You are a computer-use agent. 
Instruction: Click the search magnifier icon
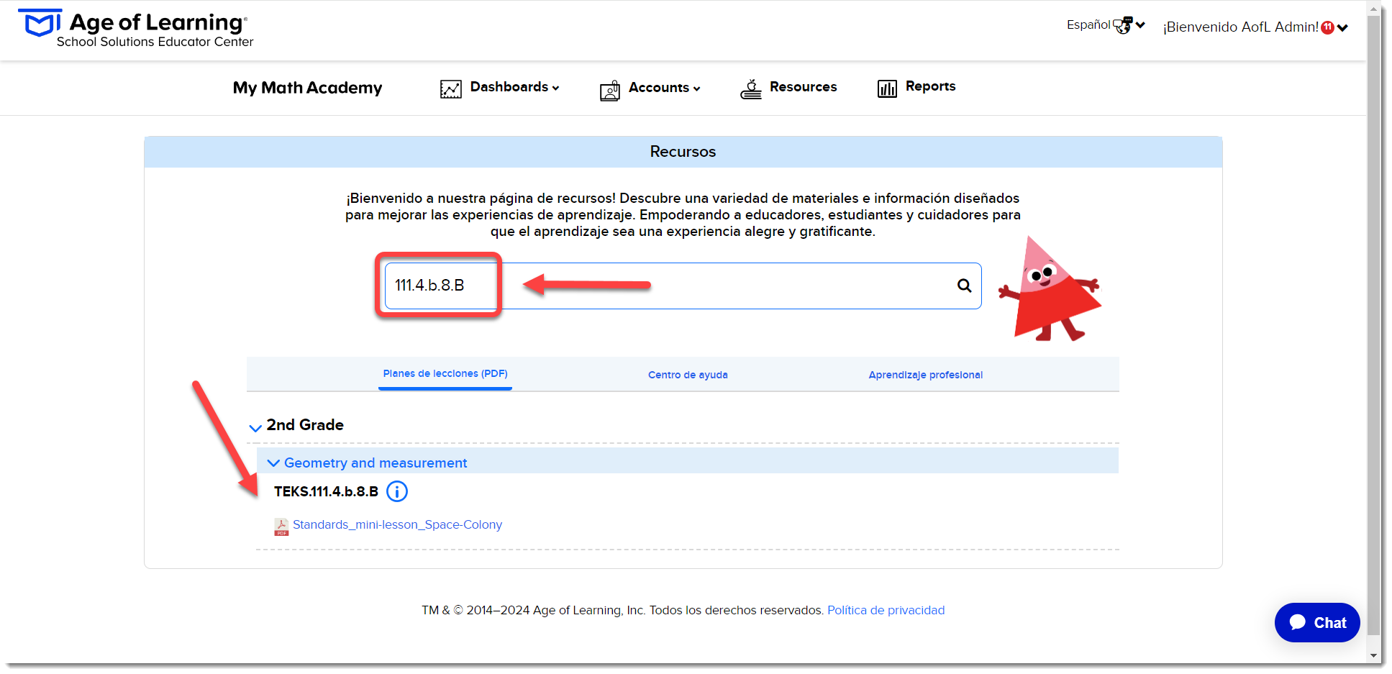pos(964,286)
